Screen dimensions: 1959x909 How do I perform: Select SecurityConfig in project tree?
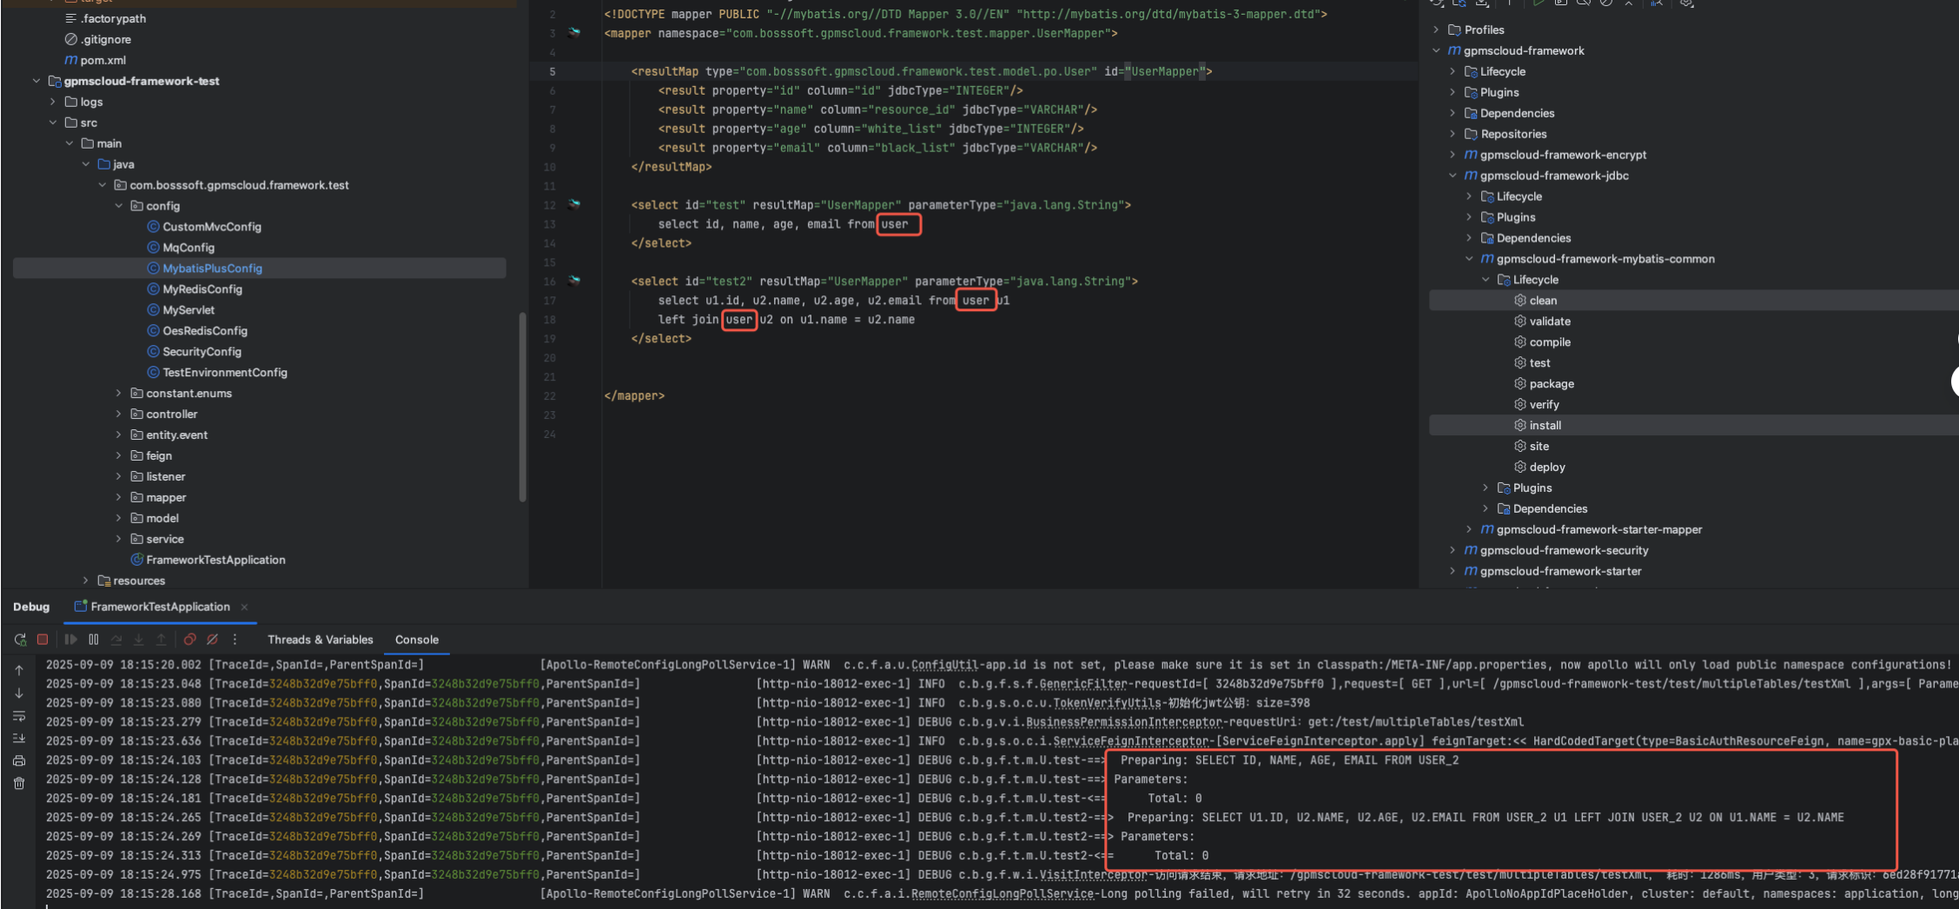(x=202, y=352)
